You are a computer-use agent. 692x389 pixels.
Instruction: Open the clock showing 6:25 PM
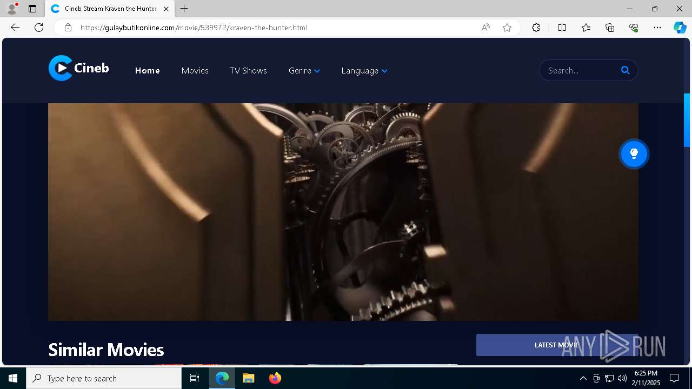click(647, 378)
